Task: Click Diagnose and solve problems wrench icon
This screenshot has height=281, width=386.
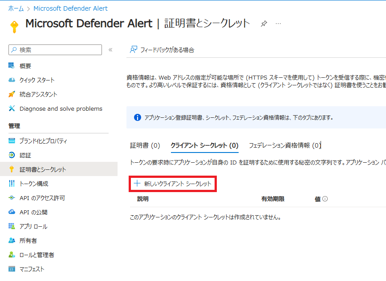Action: point(12,108)
